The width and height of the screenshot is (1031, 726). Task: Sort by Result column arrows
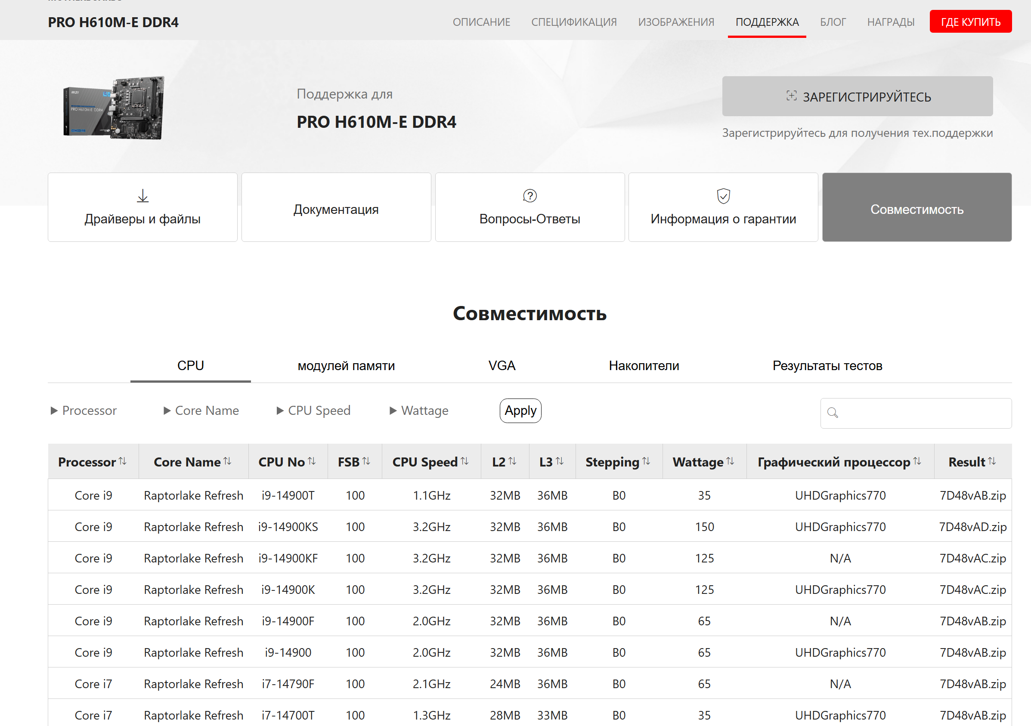point(992,461)
